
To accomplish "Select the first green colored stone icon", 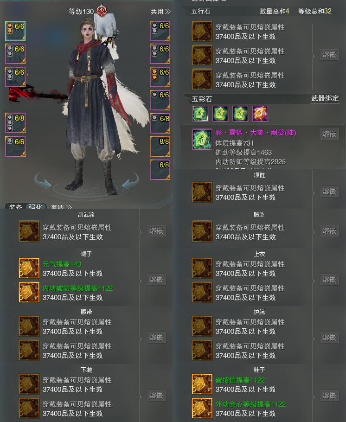I will click(x=200, y=113).
